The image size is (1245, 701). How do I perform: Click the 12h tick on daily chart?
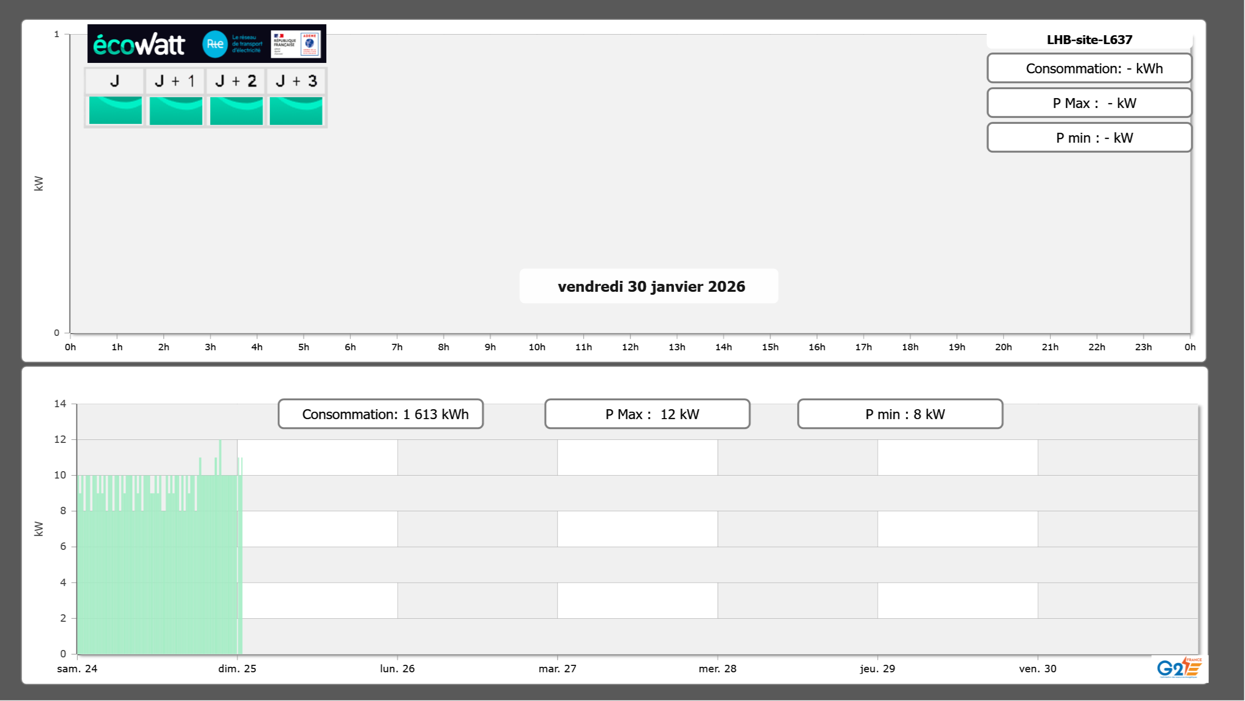tap(630, 347)
